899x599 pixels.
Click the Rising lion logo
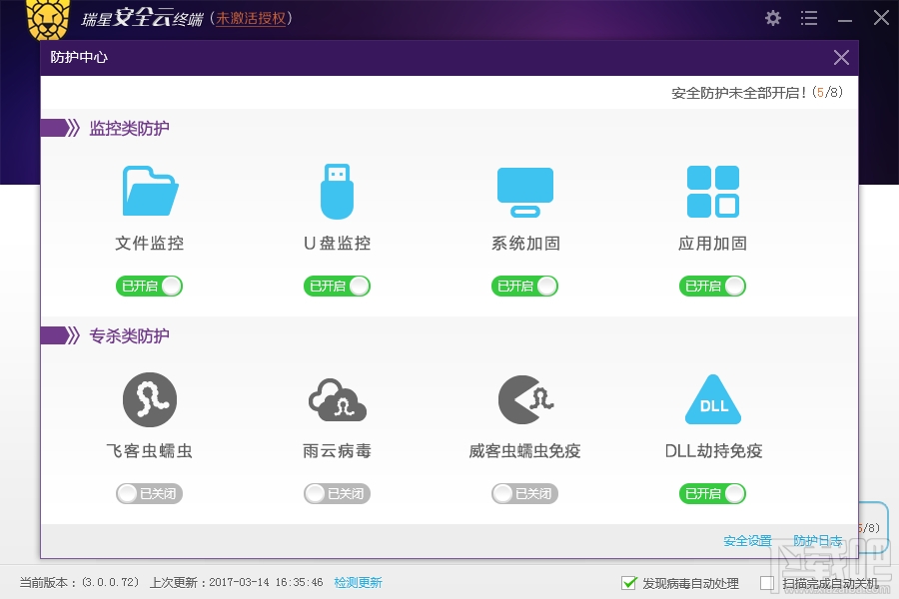coord(47,18)
